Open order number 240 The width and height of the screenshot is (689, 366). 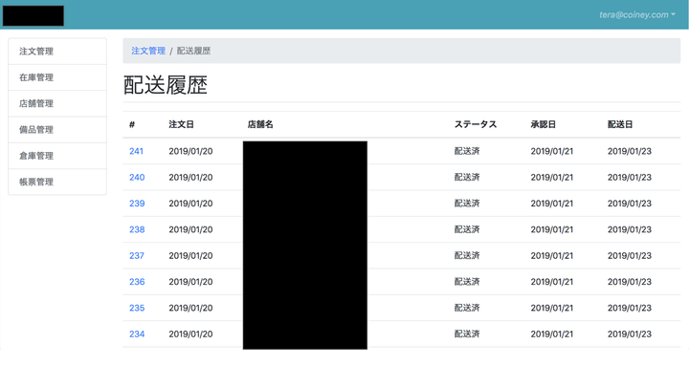click(x=137, y=178)
